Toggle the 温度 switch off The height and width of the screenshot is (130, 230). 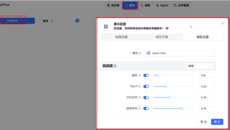point(146,76)
